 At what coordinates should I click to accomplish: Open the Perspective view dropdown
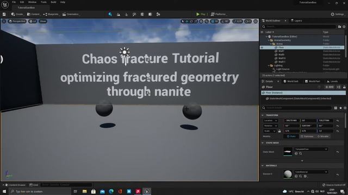[17, 21]
